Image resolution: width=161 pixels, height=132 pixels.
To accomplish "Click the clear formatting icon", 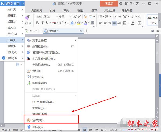I will (x=85, y=16).
